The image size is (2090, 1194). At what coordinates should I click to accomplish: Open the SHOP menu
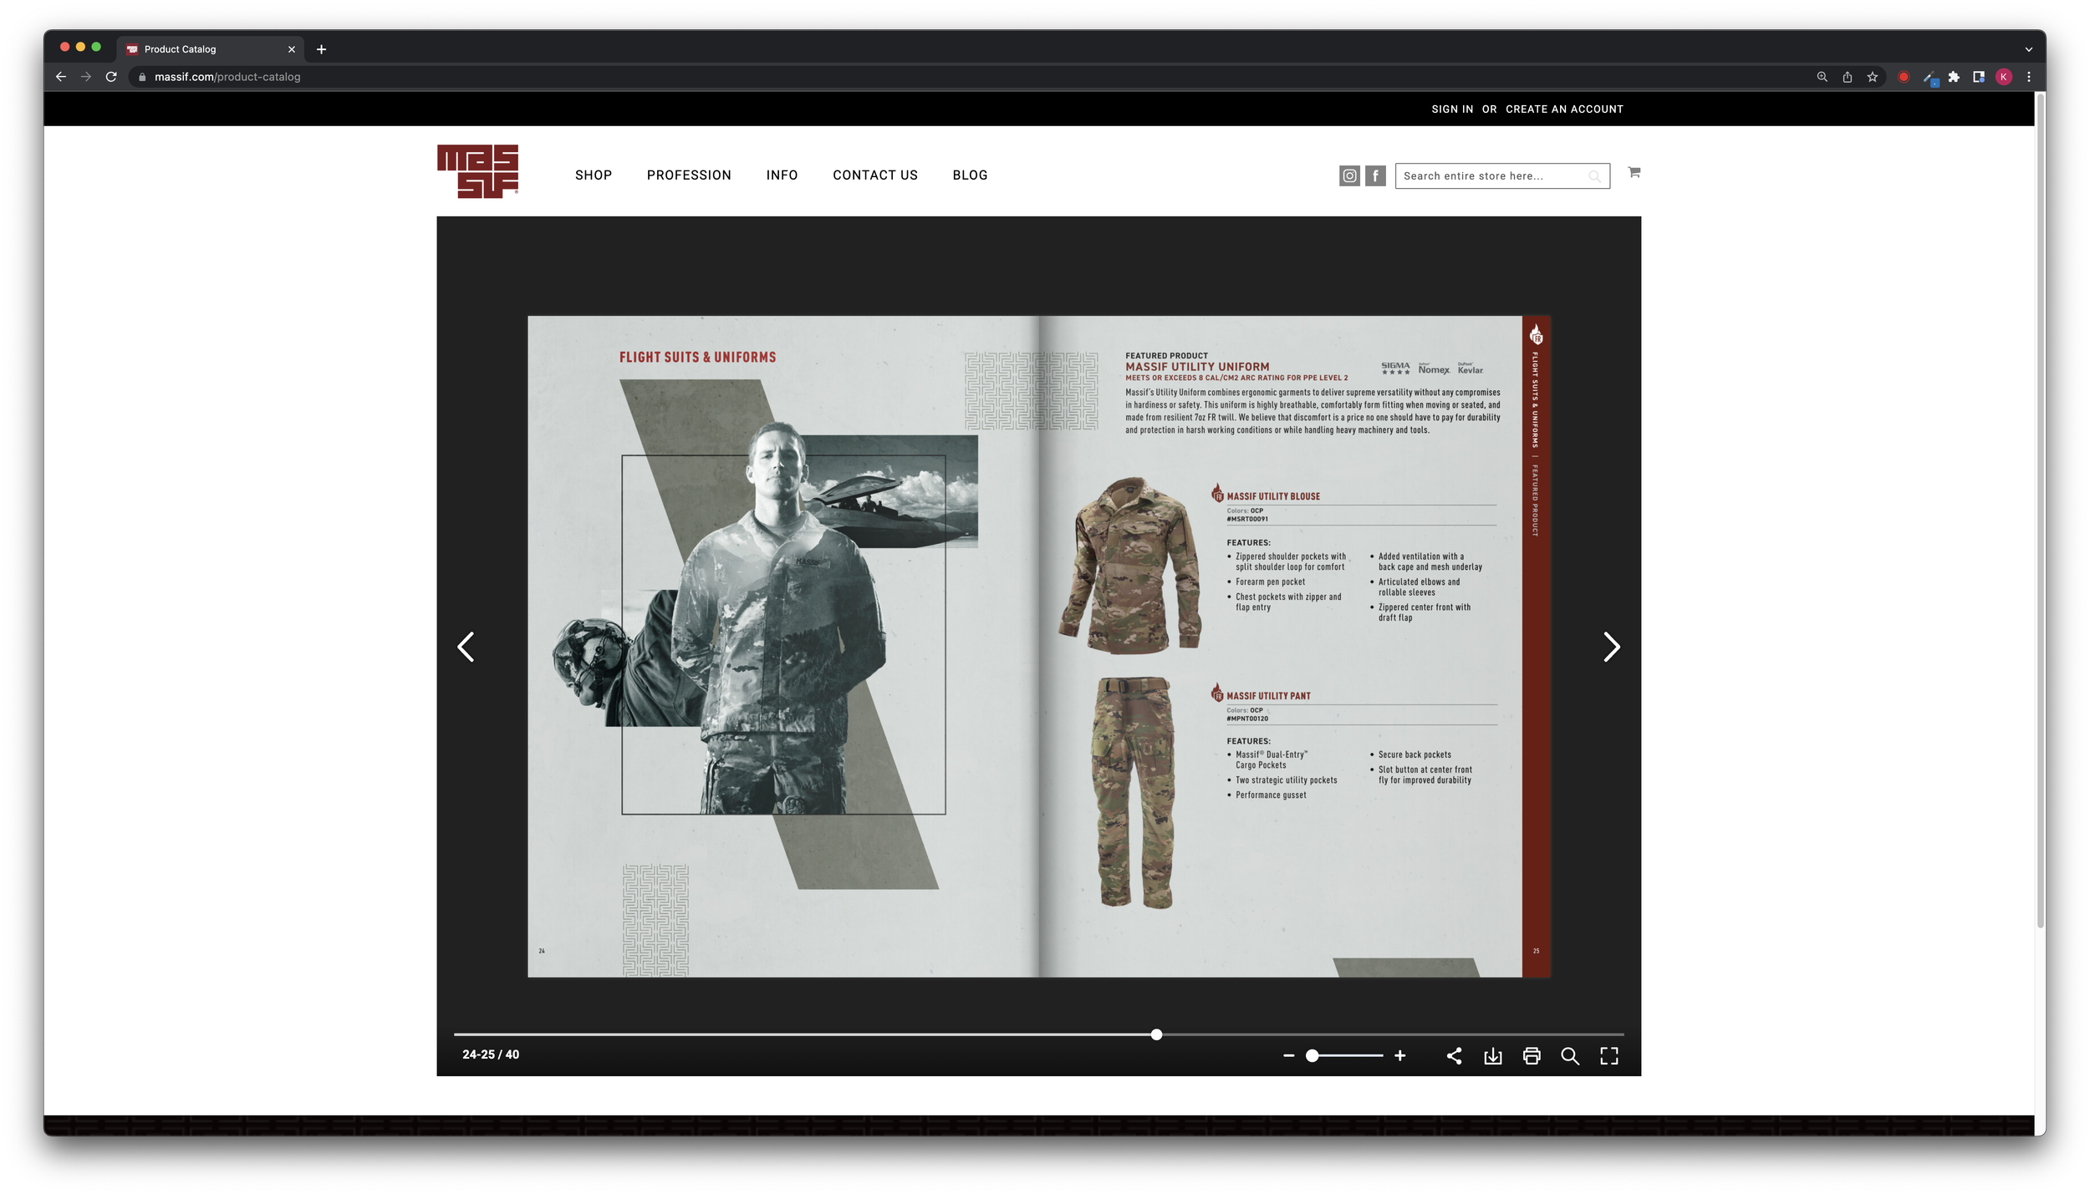pos(594,175)
